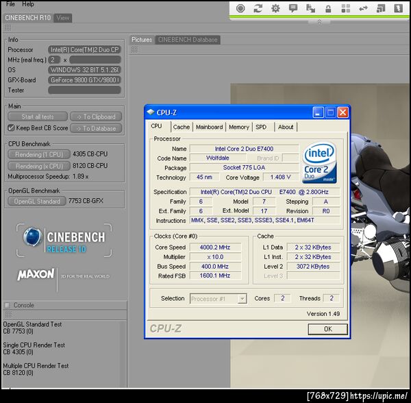Click the MAXON logo
The height and width of the screenshot is (403, 411).
(36, 274)
